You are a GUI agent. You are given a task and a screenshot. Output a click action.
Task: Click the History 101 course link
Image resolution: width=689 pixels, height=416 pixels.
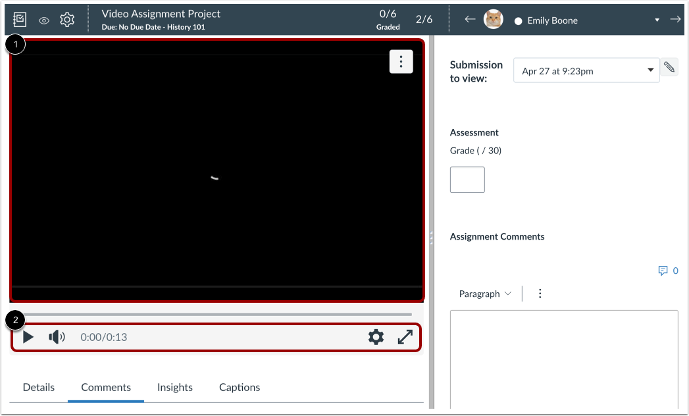pyautogui.click(x=186, y=27)
